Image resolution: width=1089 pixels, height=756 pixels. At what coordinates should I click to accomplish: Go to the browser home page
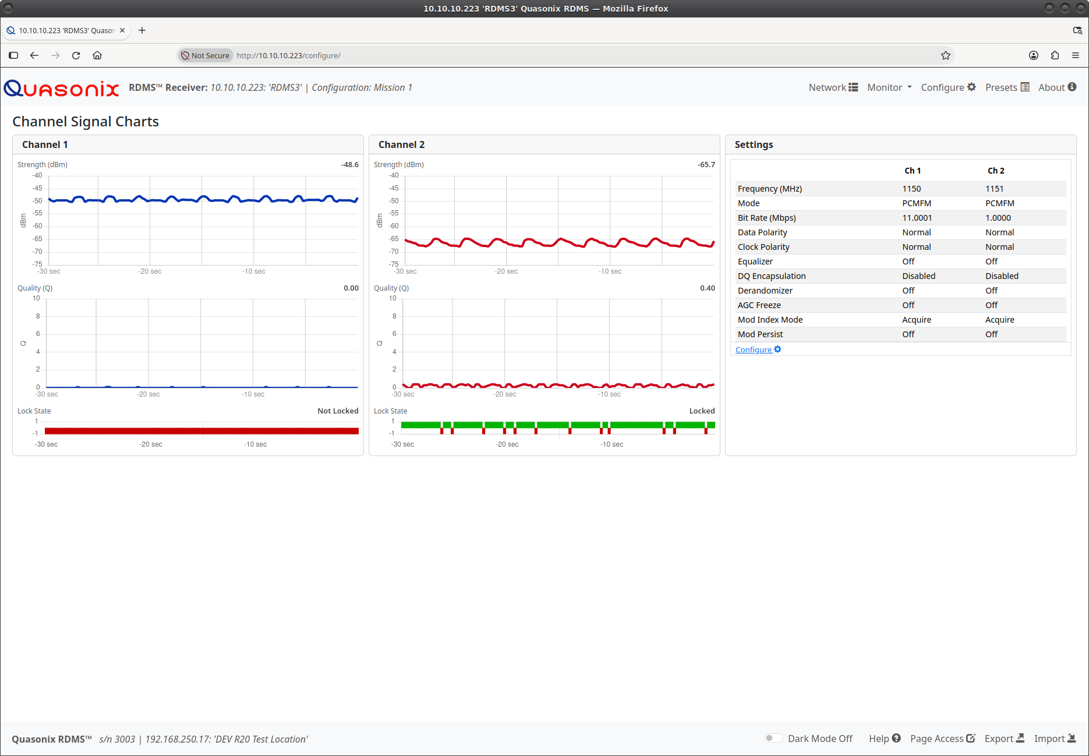97,55
